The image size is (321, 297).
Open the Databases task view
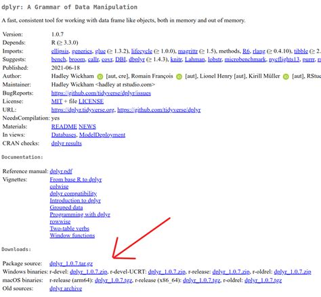click(64, 135)
